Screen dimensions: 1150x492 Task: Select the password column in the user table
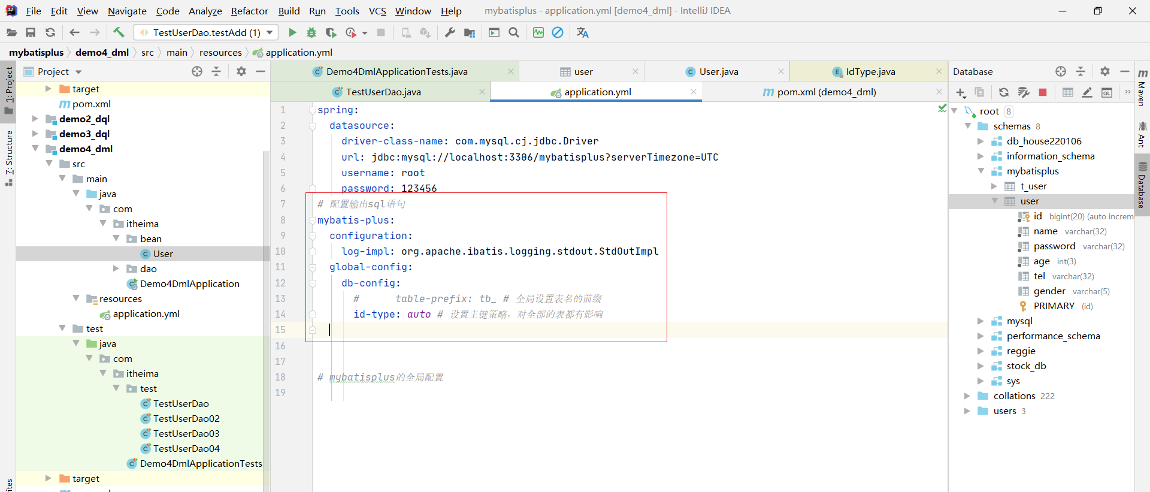tap(1054, 246)
